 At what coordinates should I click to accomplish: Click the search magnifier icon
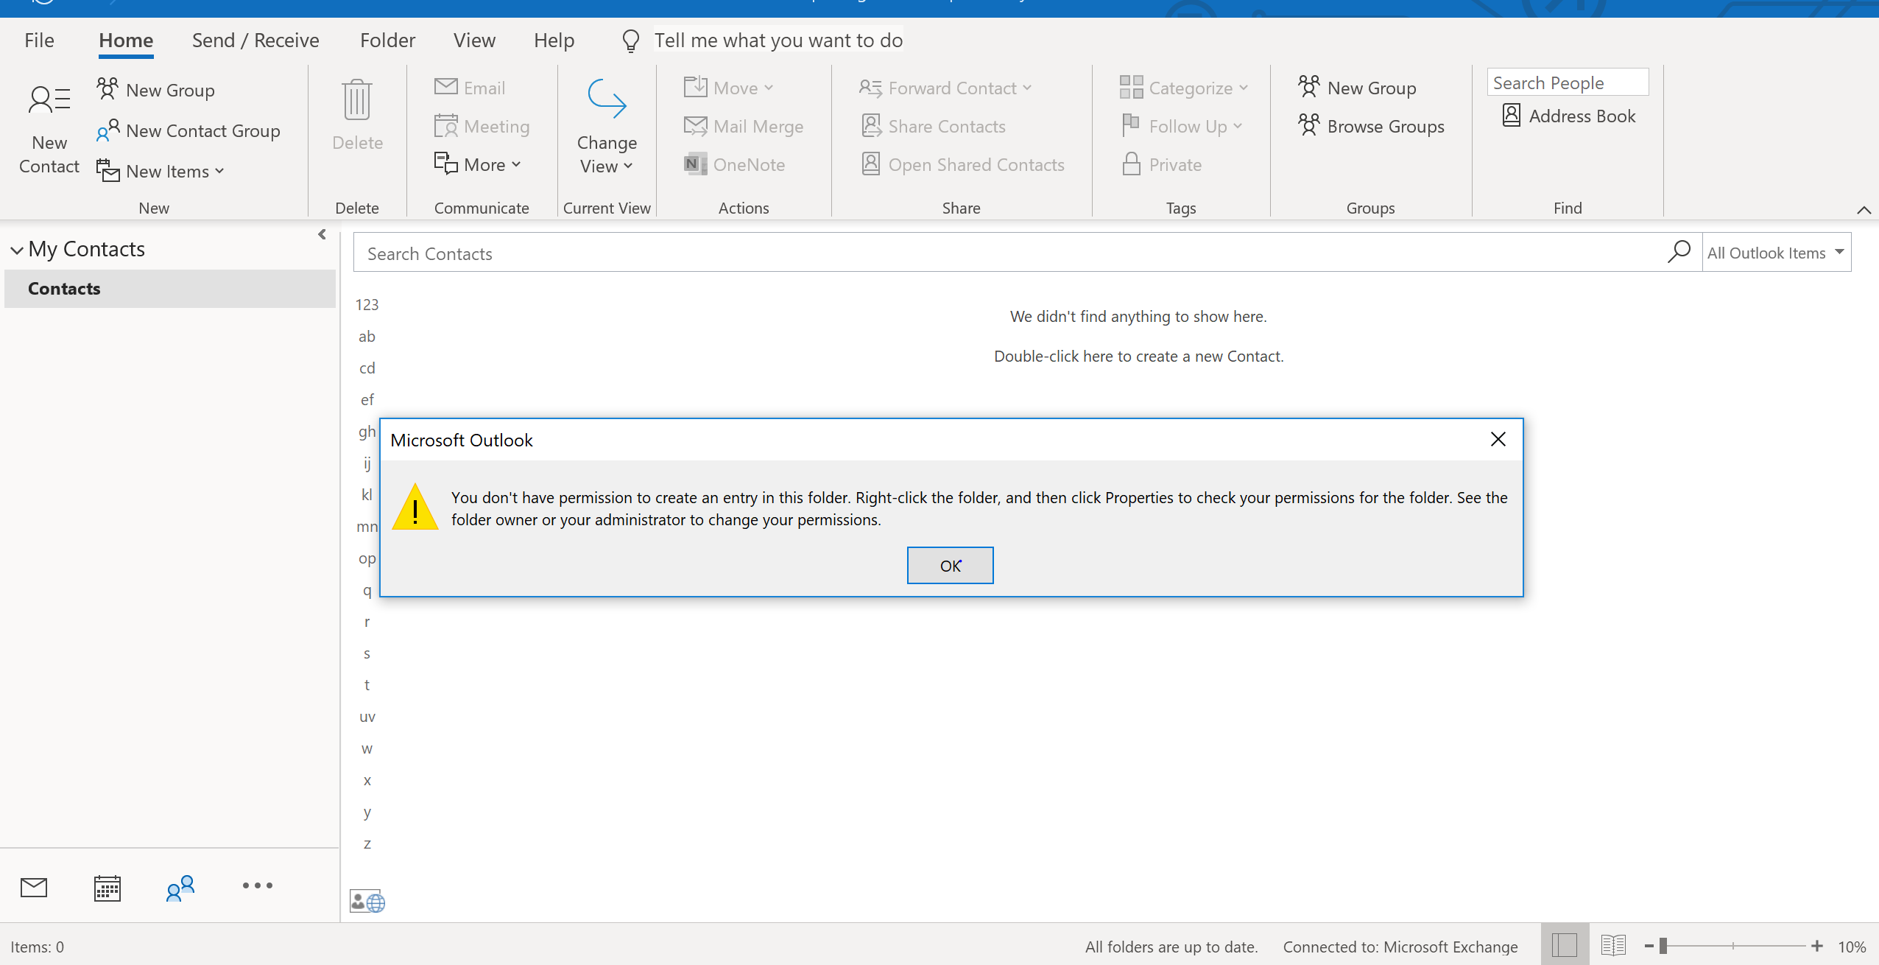tap(1679, 251)
